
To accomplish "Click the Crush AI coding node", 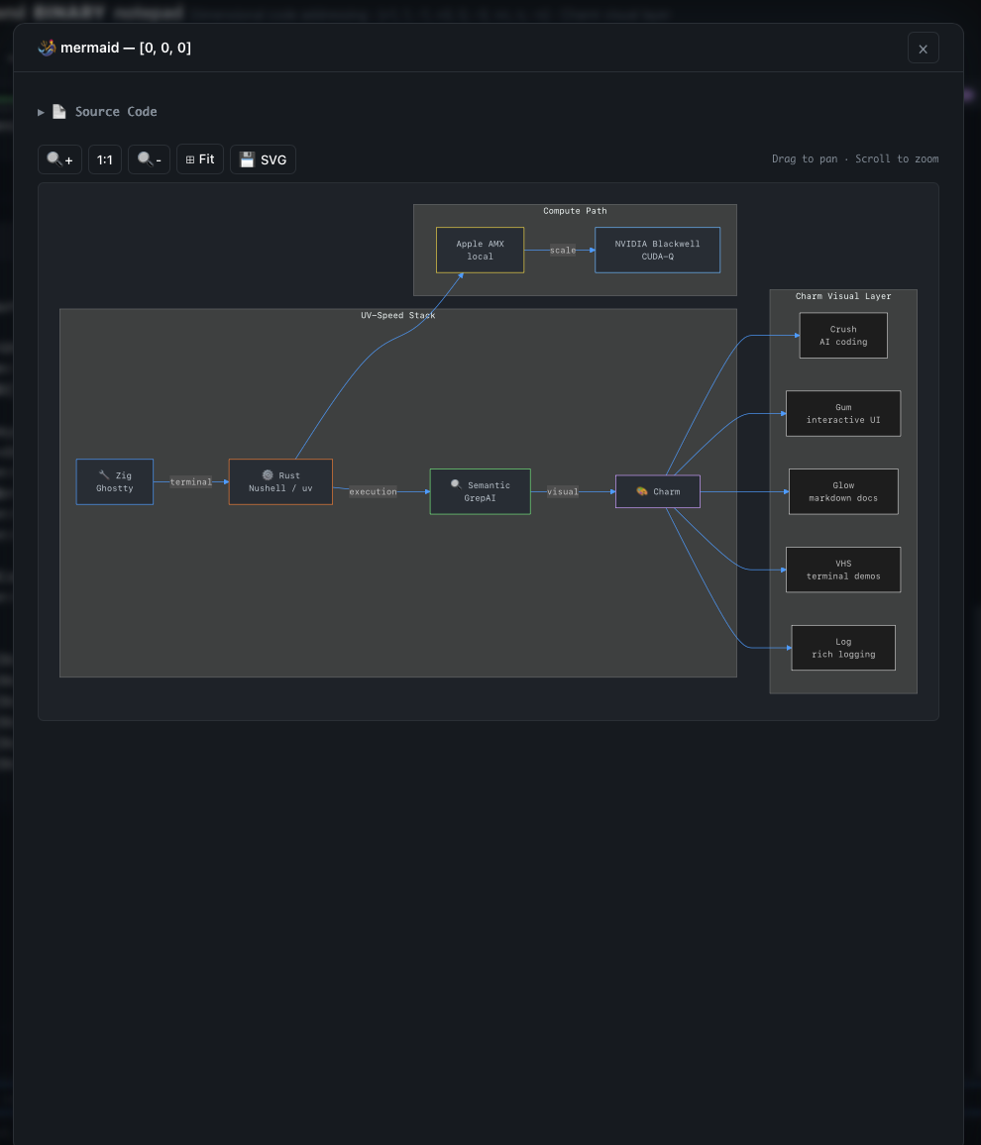I will pyautogui.click(x=843, y=335).
